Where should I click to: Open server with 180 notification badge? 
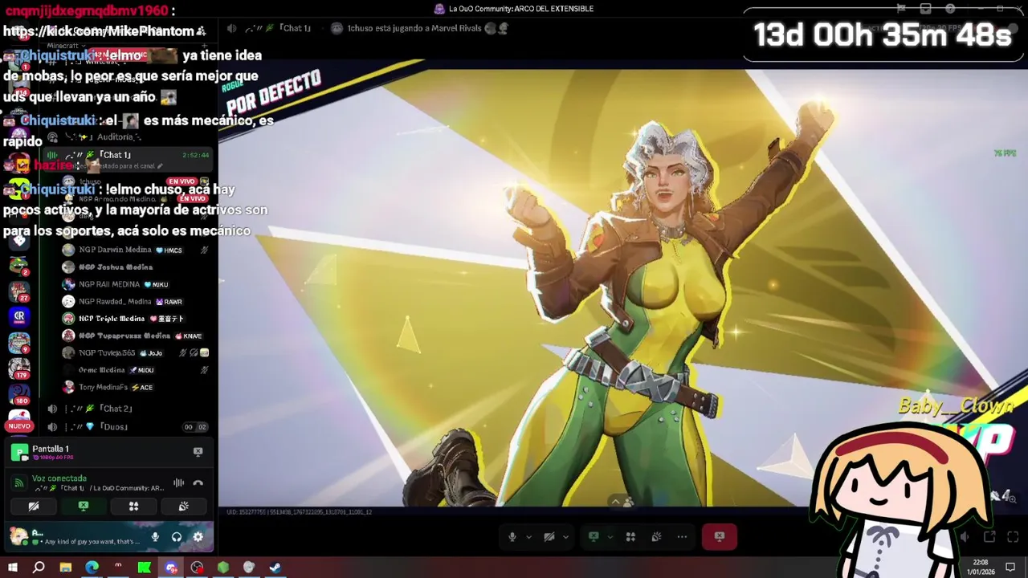click(18, 394)
